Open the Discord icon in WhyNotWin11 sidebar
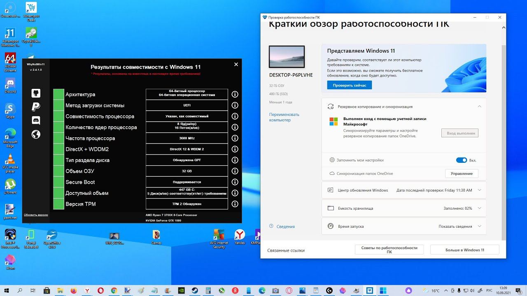The width and height of the screenshot is (527, 296). click(x=36, y=120)
